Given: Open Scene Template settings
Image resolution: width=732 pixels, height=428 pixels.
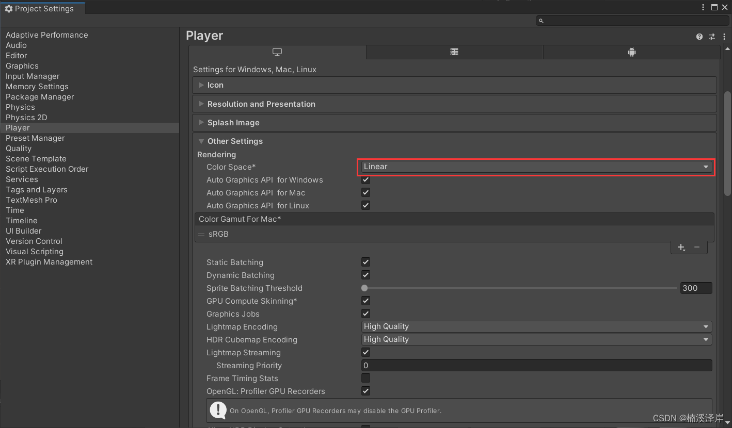Looking at the screenshot, I should (x=36, y=159).
